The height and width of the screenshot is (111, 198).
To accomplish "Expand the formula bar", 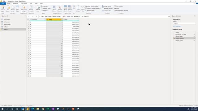I will tap(169, 16).
